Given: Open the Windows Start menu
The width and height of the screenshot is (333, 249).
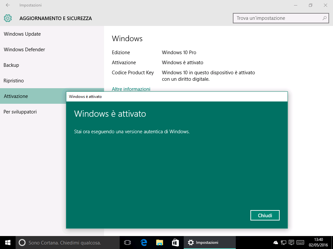Looking at the screenshot, I should coord(8,243).
